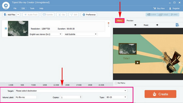Click the Register link
The height and width of the screenshot is (103, 183).
click(x=174, y=8)
